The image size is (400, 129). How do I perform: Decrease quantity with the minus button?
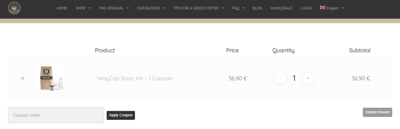pos(280,78)
